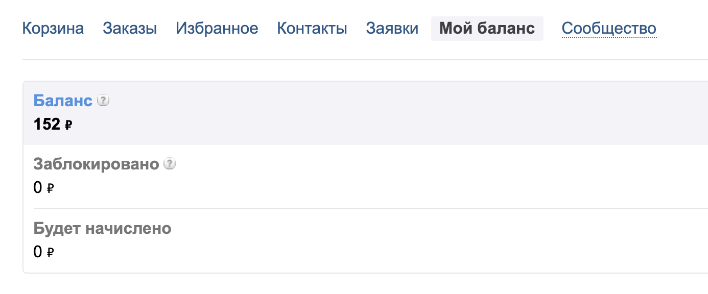The height and width of the screenshot is (294, 708).
Task: Click the help icon next to Баланс
Action: pos(103,101)
